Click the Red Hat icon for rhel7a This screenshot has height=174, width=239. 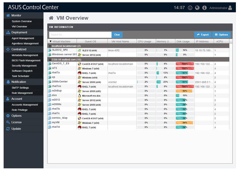[x=79, y=73]
